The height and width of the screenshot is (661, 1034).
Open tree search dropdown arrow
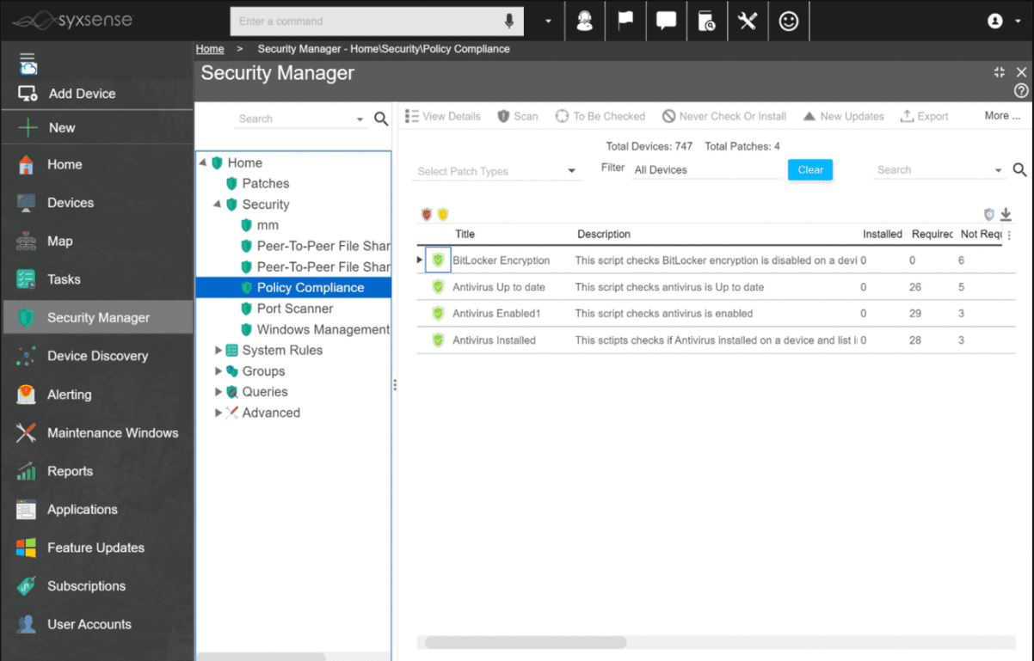tap(360, 119)
